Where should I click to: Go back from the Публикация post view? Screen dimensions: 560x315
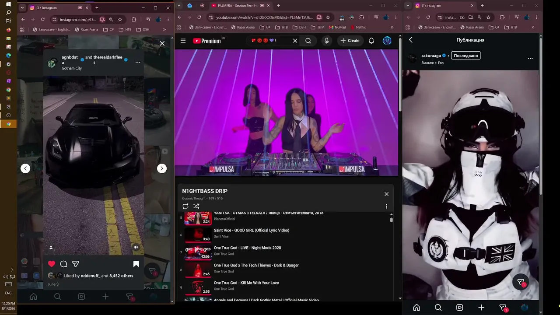[411, 40]
